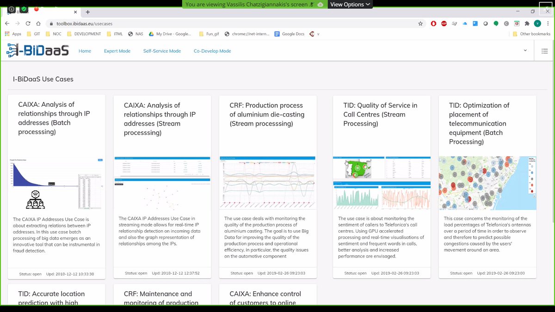Click the red stop-hand extension icon
The width and height of the screenshot is (555, 312).
pos(433,23)
